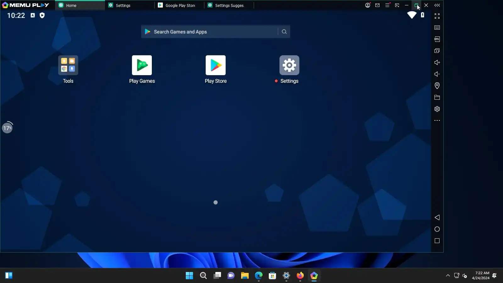
Task: Open the MEmu account profile icon
Action: pyautogui.click(x=368, y=5)
